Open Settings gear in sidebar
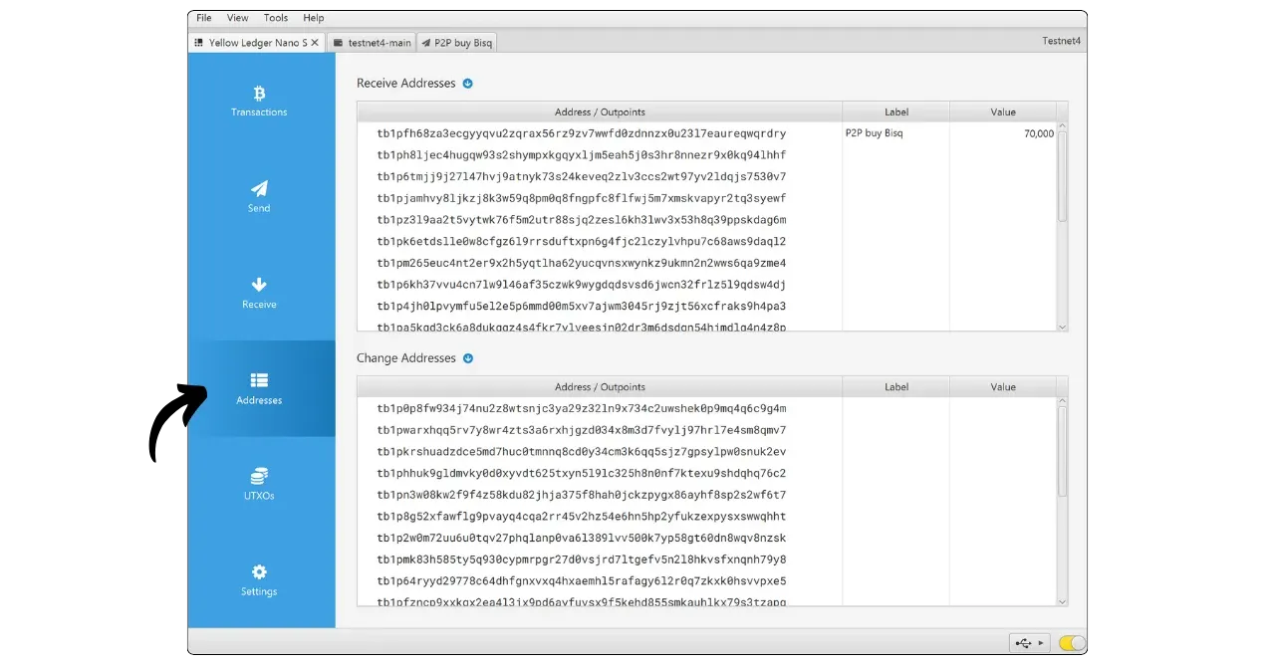Screen dimensions: 1275x665 coord(259,572)
